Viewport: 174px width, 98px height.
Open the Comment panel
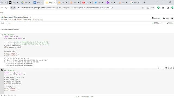point(156,18)
